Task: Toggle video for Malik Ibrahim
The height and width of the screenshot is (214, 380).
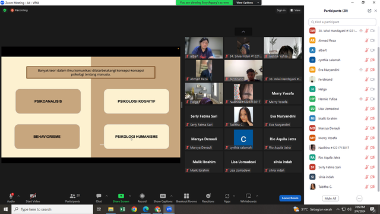Action: click(x=373, y=118)
